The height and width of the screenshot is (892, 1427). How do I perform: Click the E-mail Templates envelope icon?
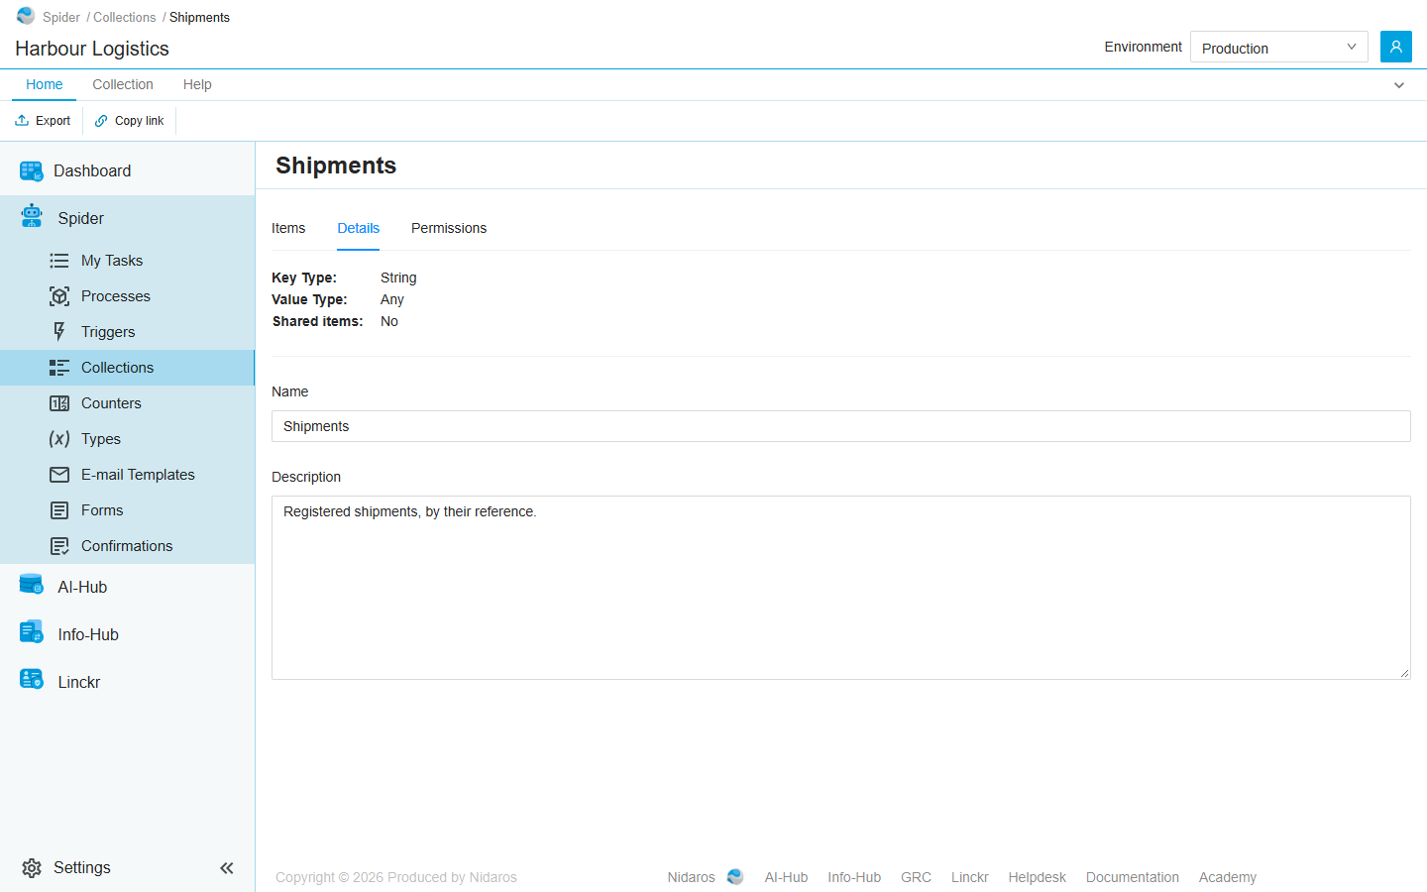tap(59, 475)
